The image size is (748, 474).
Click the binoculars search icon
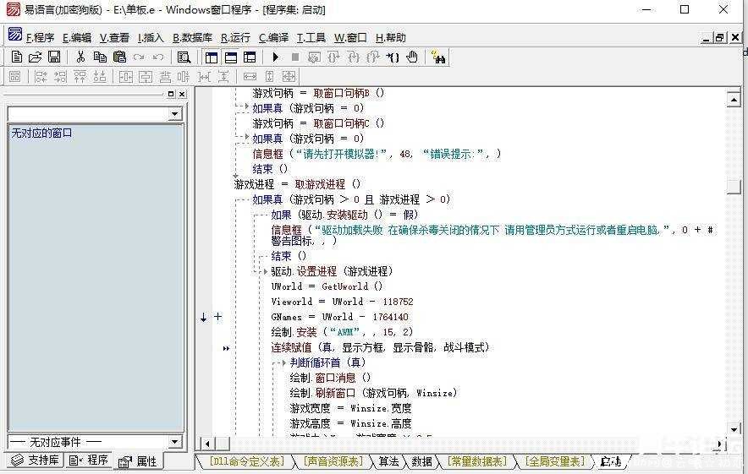pyautogui.click(x=438, y=57)
